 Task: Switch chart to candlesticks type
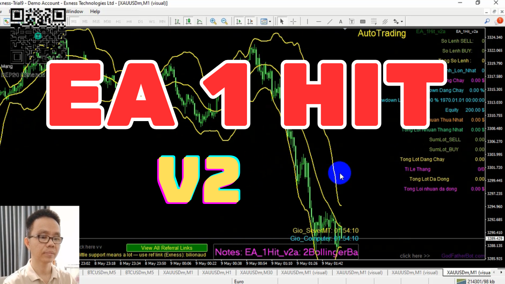pos(189,21)
